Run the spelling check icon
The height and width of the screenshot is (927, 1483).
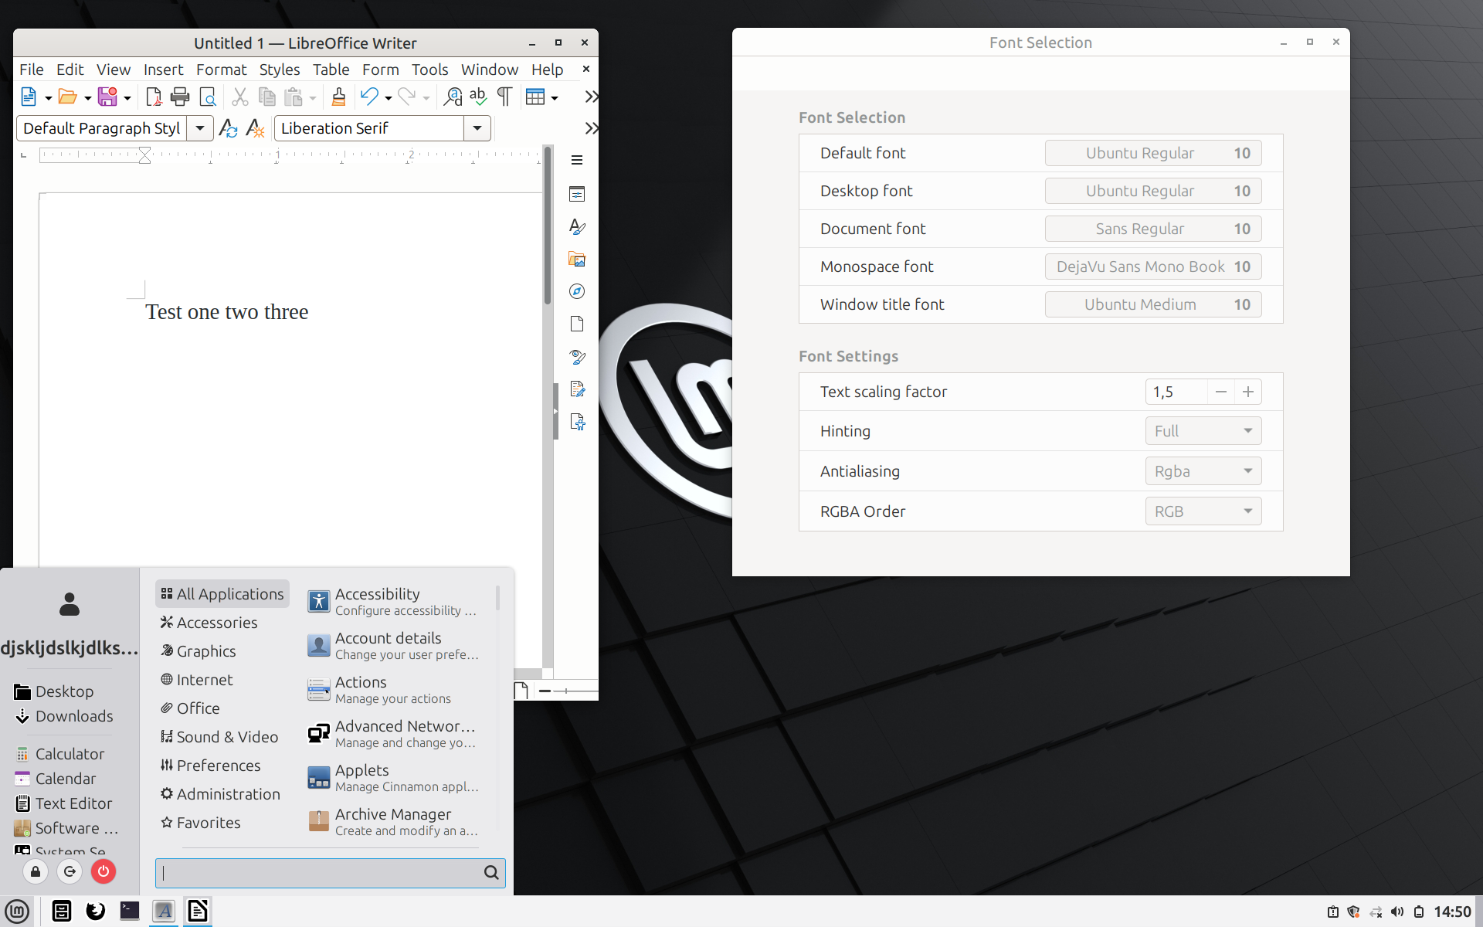tap(478, 97)
